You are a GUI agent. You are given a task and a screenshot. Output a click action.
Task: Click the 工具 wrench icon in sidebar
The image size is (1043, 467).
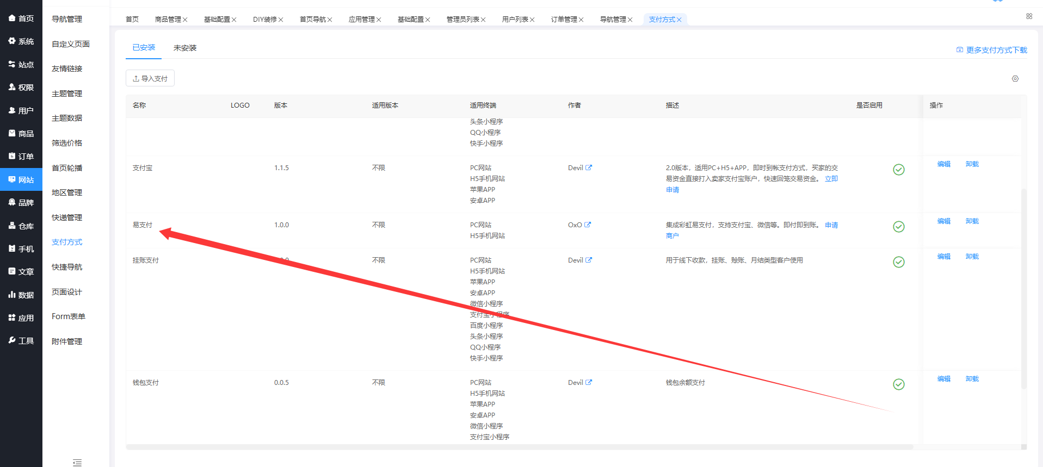coord(12,340)
